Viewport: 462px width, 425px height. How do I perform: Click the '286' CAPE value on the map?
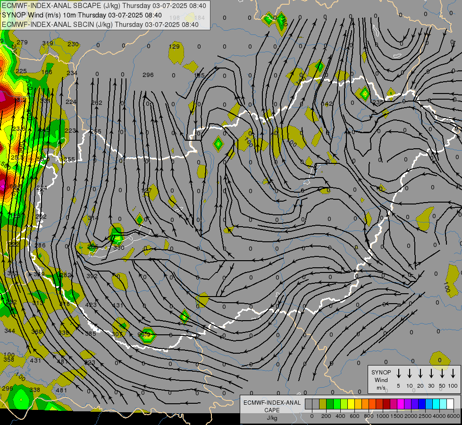click(40, 245)
